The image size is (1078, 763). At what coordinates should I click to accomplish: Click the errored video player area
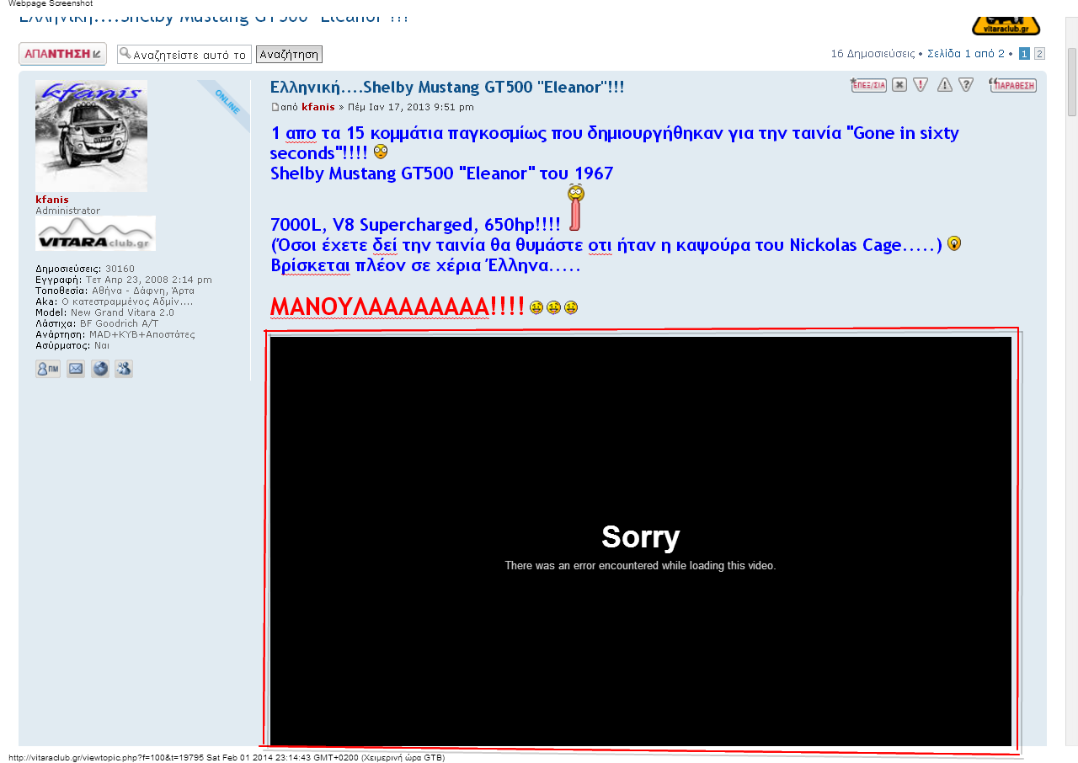(x=640, y=541)
